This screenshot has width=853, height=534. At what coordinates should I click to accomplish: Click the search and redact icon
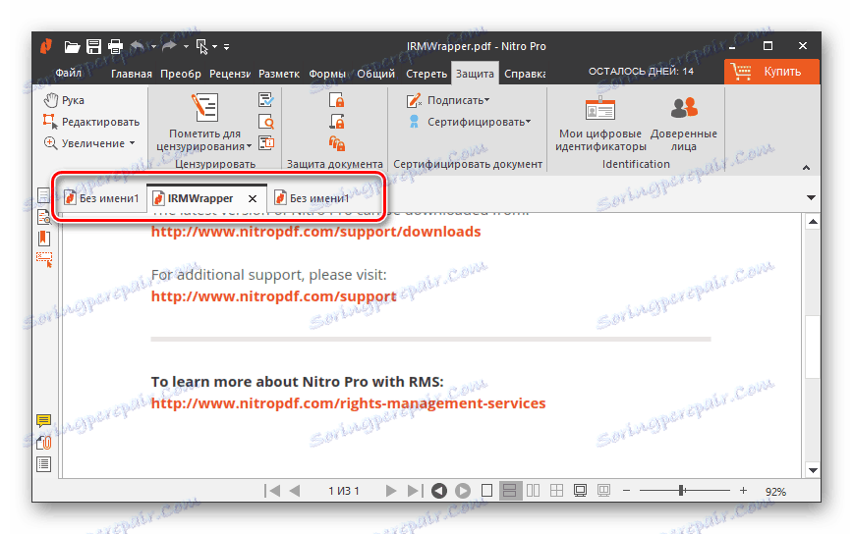coord(266,122)
